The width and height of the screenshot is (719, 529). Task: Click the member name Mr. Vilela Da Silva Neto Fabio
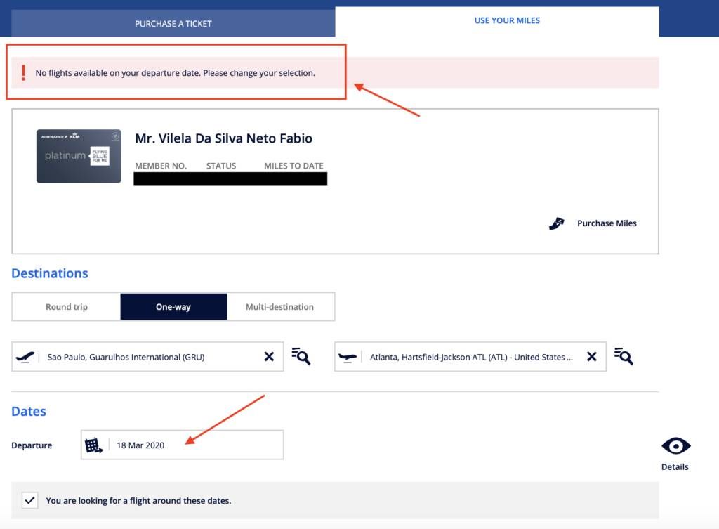(x=224, y=138)
